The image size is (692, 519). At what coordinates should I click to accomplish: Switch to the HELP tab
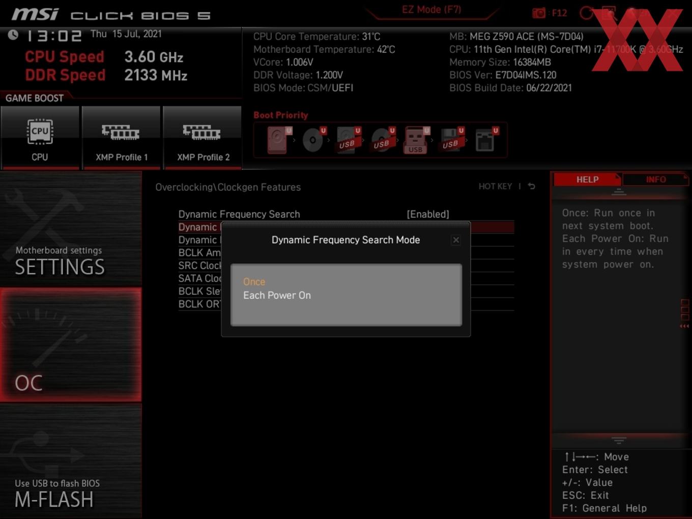[x=587, y=180]
